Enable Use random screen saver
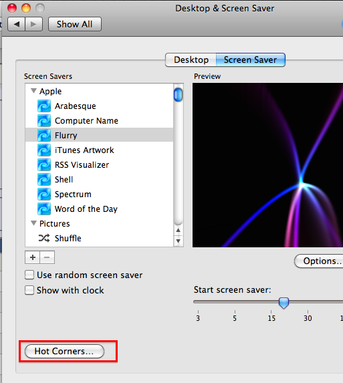Viewport: 343px width, 383px height. 29,275
